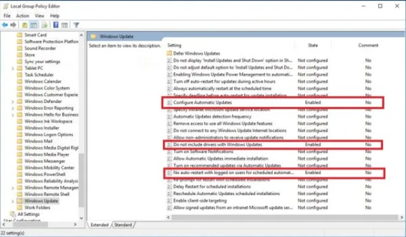406x237 pixels.
Task: Click policy icon beside Turn on Software Notifications
Action: point(169,151)
